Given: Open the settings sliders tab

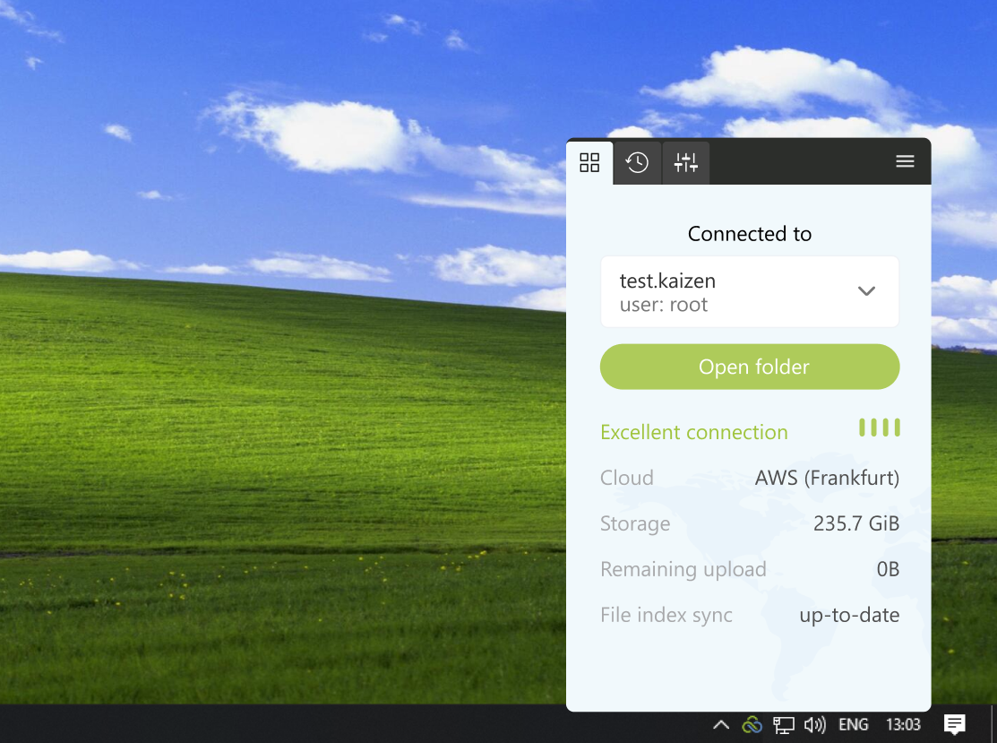Looking at the screenshot, I should 685,162.
